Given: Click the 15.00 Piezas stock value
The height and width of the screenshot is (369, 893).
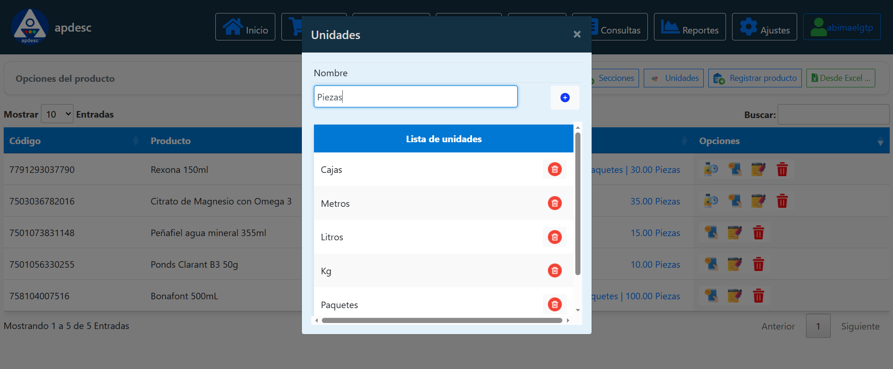Looking at the screenshot, I should point(655,233).
